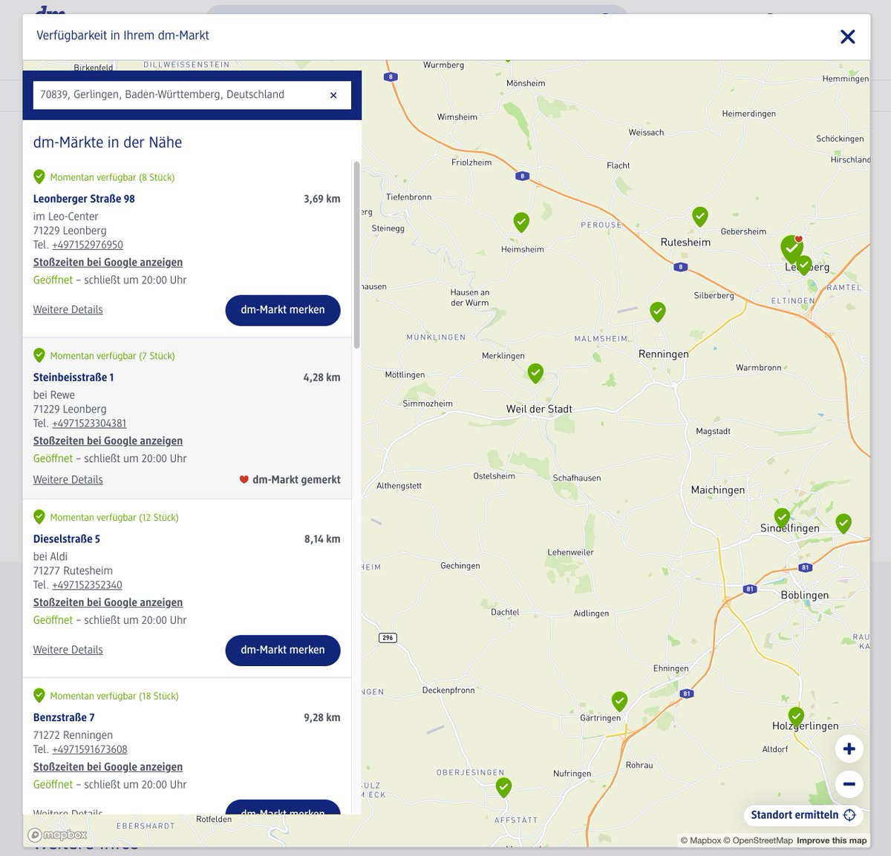The width and height of the screenshot is (891, 856).
Task: Call phone number +497152976950
Action: click(x=88, y=245)
